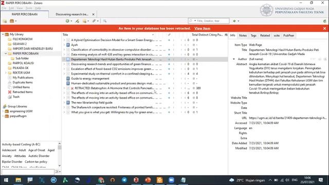
Task: Click the Advanced Search magnifier icon
Action: pos(105,21)
